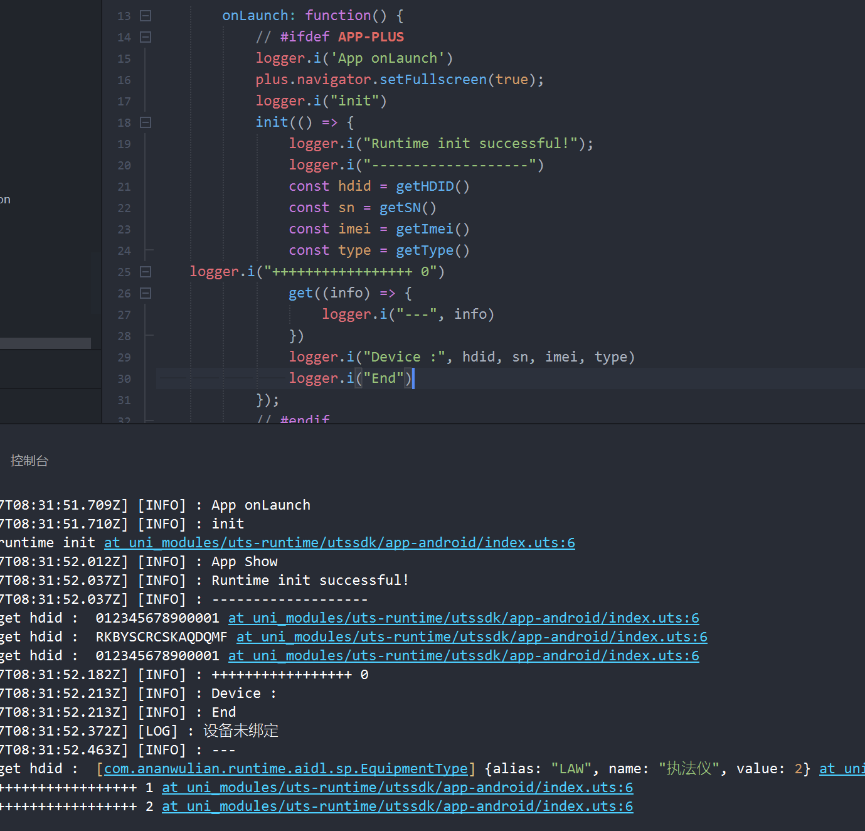This screenshot has height=831, width=865.
Task: Click the 设备未绑定 log message in console
Action: 241,731
